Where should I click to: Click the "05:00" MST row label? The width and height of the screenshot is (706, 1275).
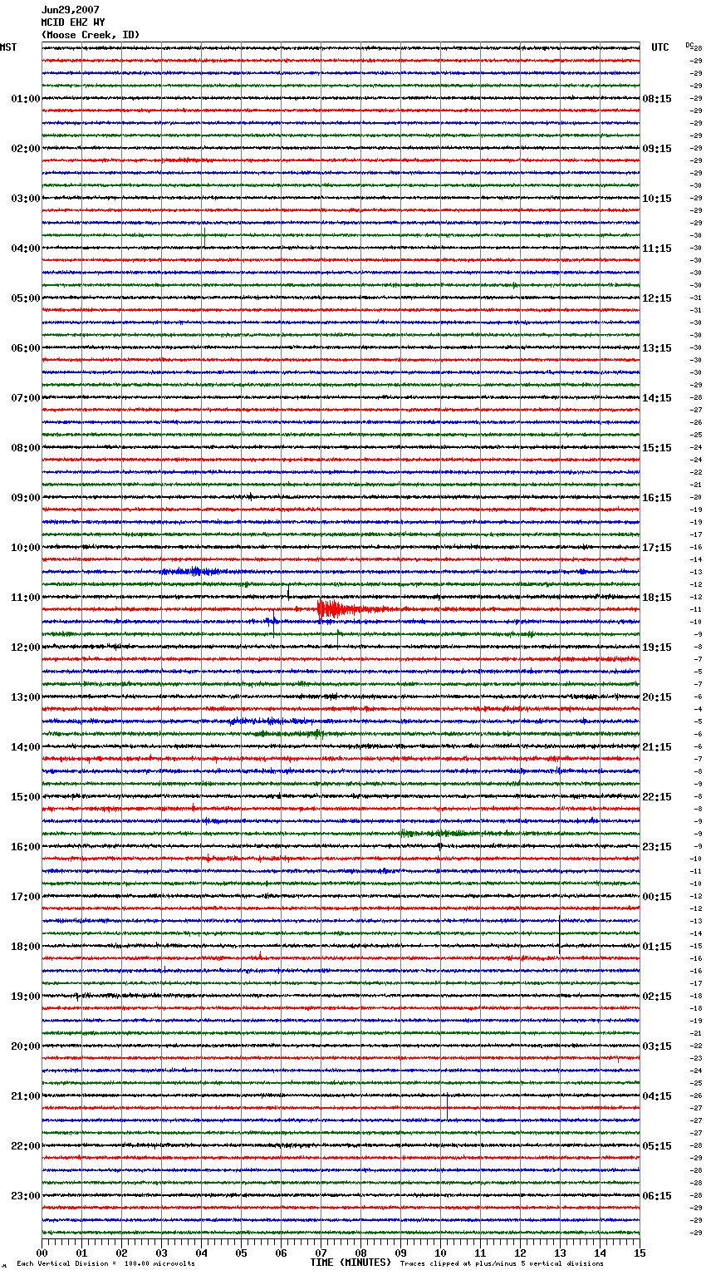(x=26, y=298)
